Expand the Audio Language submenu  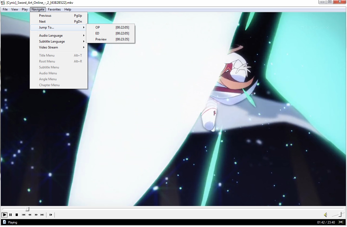point(59,36)
